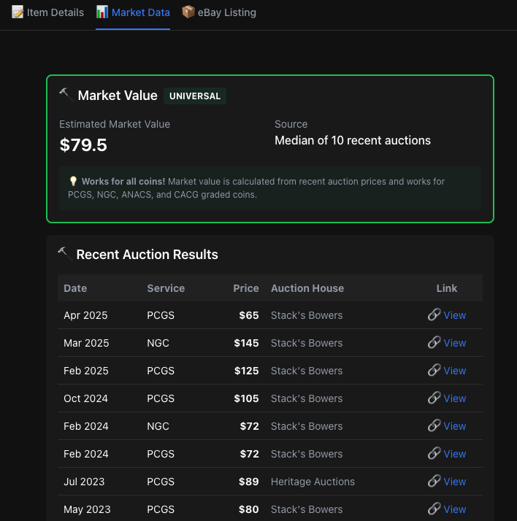Screen dimensions: 517x521
Task: Click Stack's Bowers in the Oct 2024 row
Action: (307, 398)
